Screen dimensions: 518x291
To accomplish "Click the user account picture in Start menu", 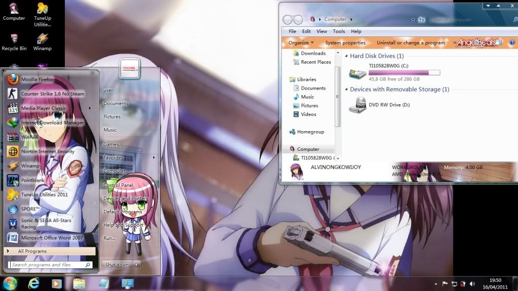I will tap(130, 68).
